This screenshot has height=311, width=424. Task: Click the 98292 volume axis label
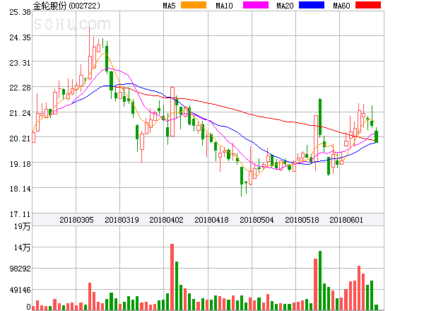(20, 269)
